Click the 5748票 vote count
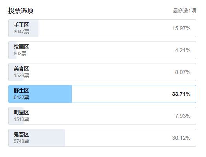 (21, 141)
